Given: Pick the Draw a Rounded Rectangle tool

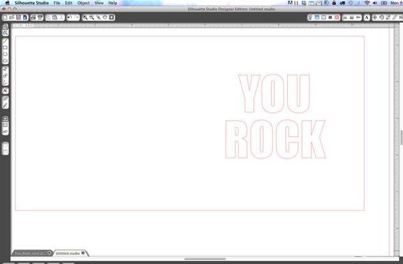Looking at the screenshot, I should tap(5, 54).
